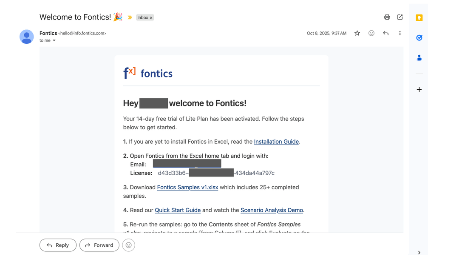Click the plus icon to get add-ons
Image resolution: width=459 pixels, height=259 pixels.
419,90
